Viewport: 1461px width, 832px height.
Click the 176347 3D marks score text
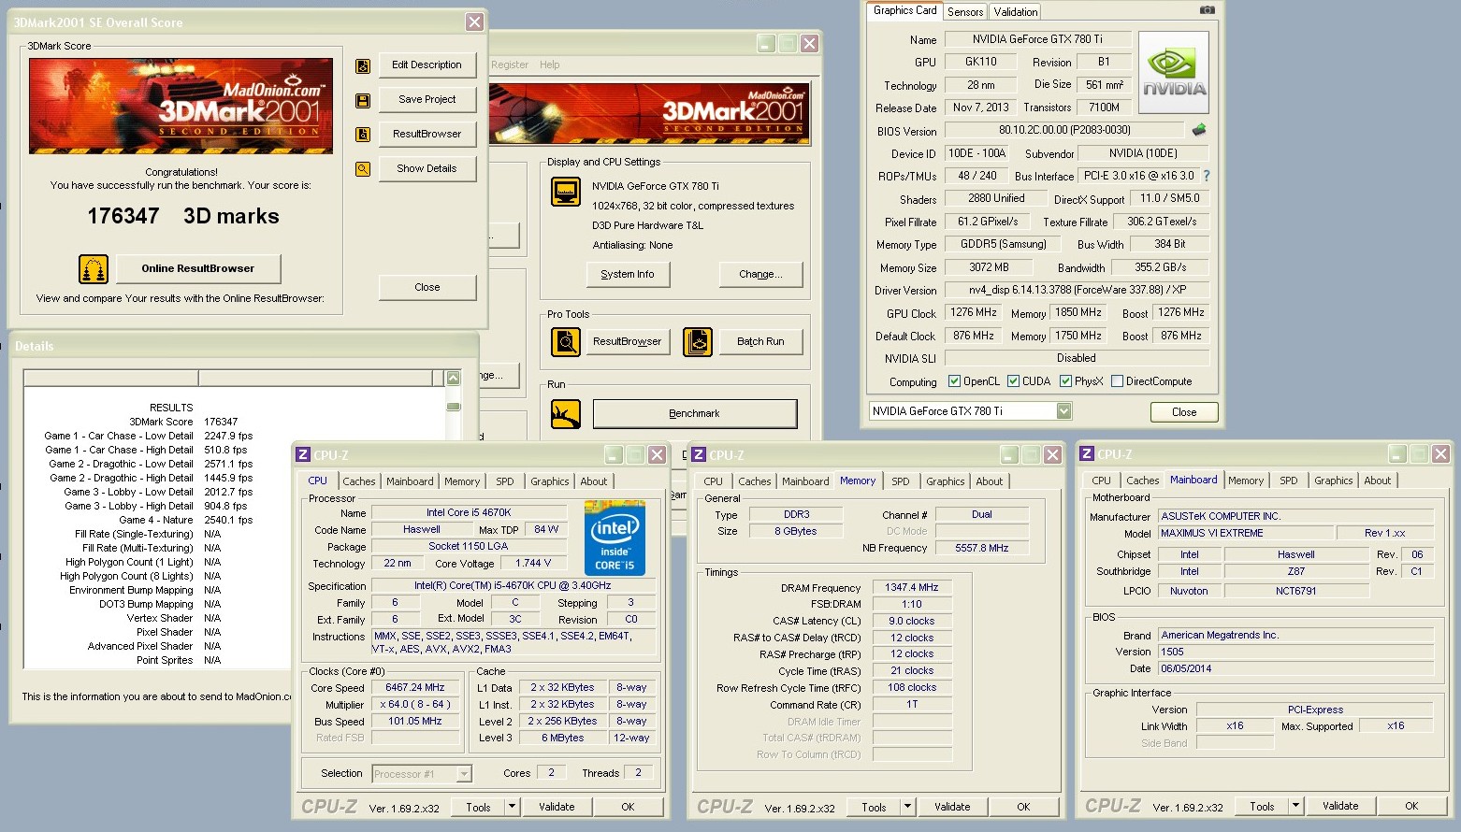coord(183,216)
